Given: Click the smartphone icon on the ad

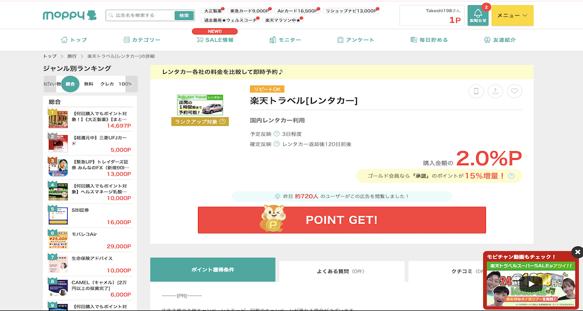Looking at the screenshot, I should pos(476,92).
